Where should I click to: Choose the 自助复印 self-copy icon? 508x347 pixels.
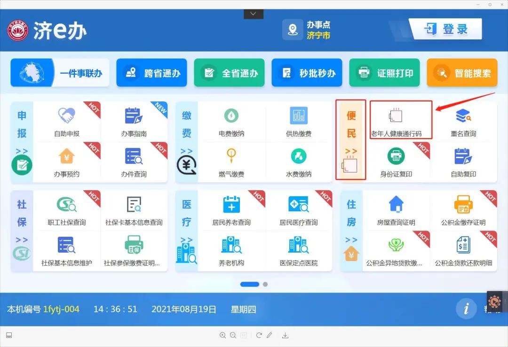[463, 156]
